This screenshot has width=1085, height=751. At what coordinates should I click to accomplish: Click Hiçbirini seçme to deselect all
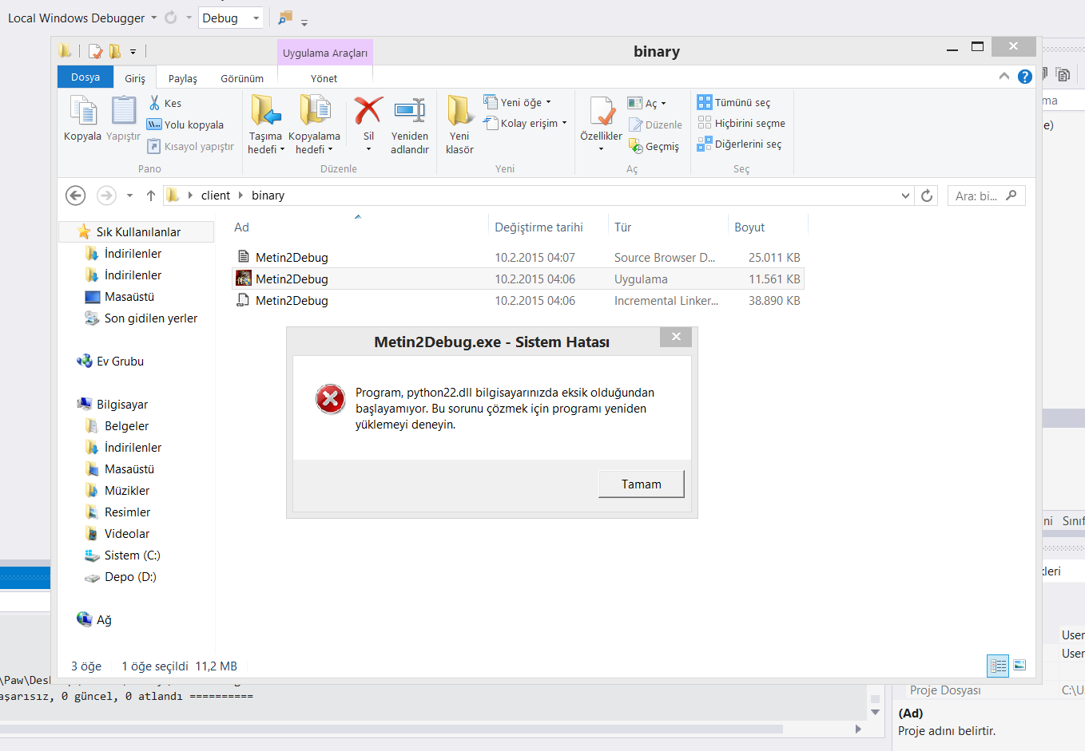(741, 123)
